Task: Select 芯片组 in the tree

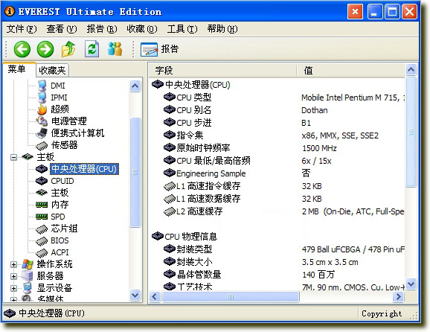Action: (x=64, y=229)
